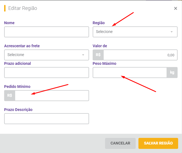Click the Pedido Mínimo label

[x=17, y=87]
